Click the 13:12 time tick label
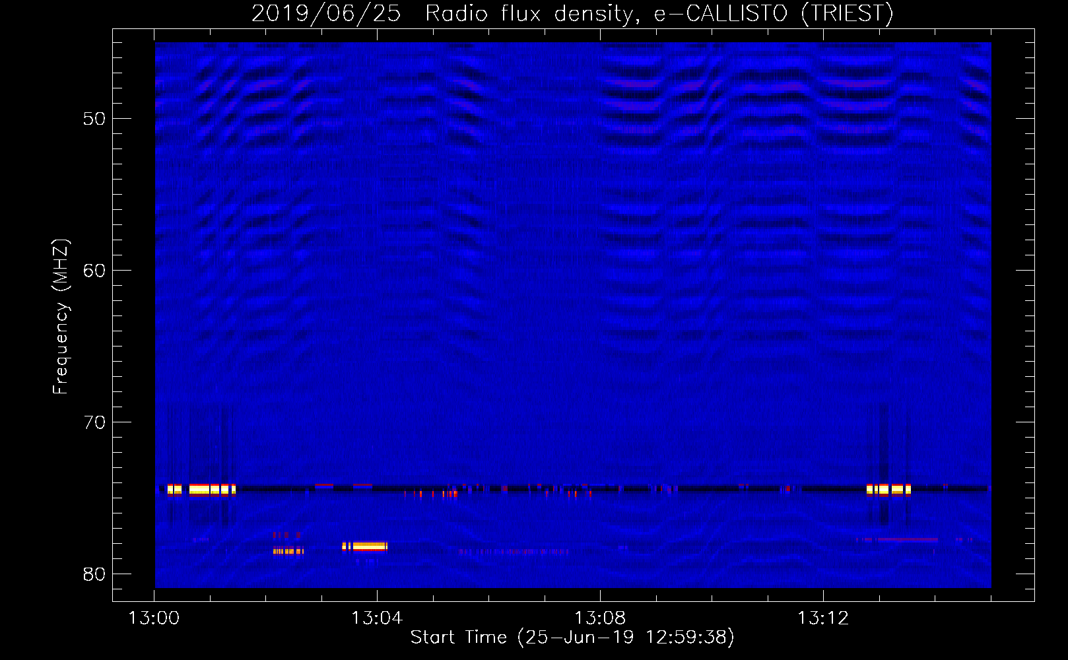This screenshot has width=1068, height=660. 823,618
